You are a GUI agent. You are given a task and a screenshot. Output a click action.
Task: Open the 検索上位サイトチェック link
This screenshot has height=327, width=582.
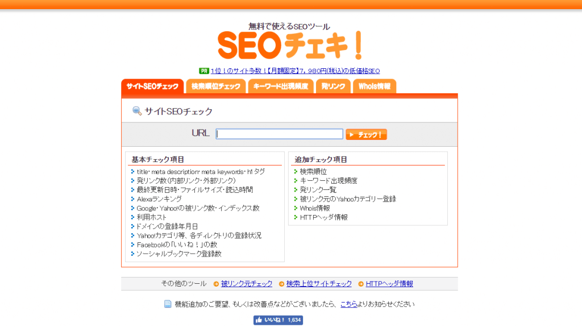pyautogui.click(x=319, y=284)
